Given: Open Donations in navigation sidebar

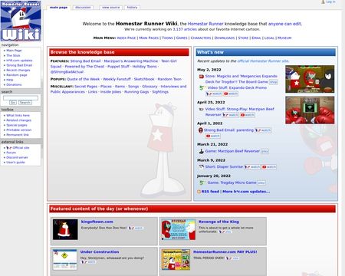Looking at the screenshot, I should 14,84.
